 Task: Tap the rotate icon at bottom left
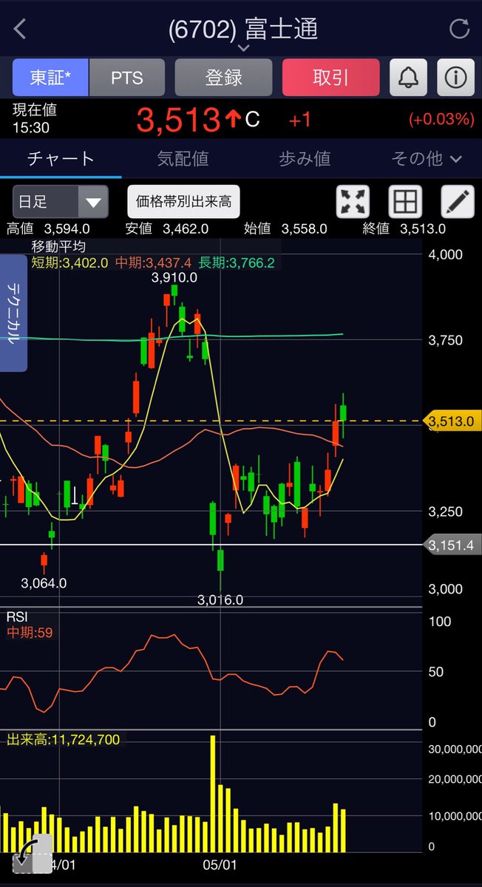point(33,854)
